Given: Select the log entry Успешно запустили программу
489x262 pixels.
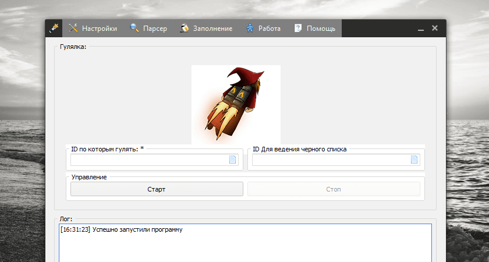Looking at the screenshot, I should pyautogui.click(x=121, y=229).
